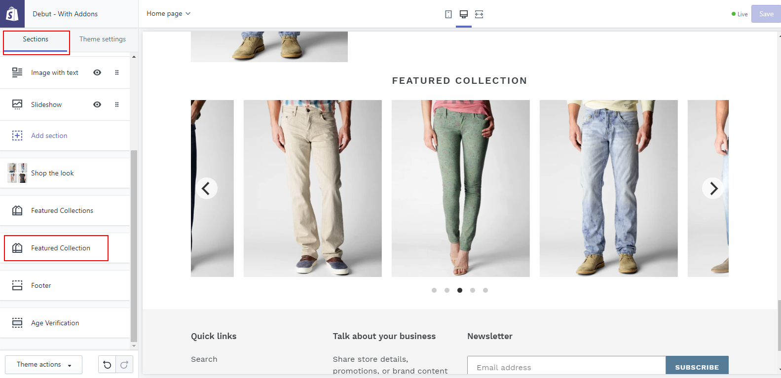
Task: Click the sidebar scroll up arrow
Action: (134, 57)
